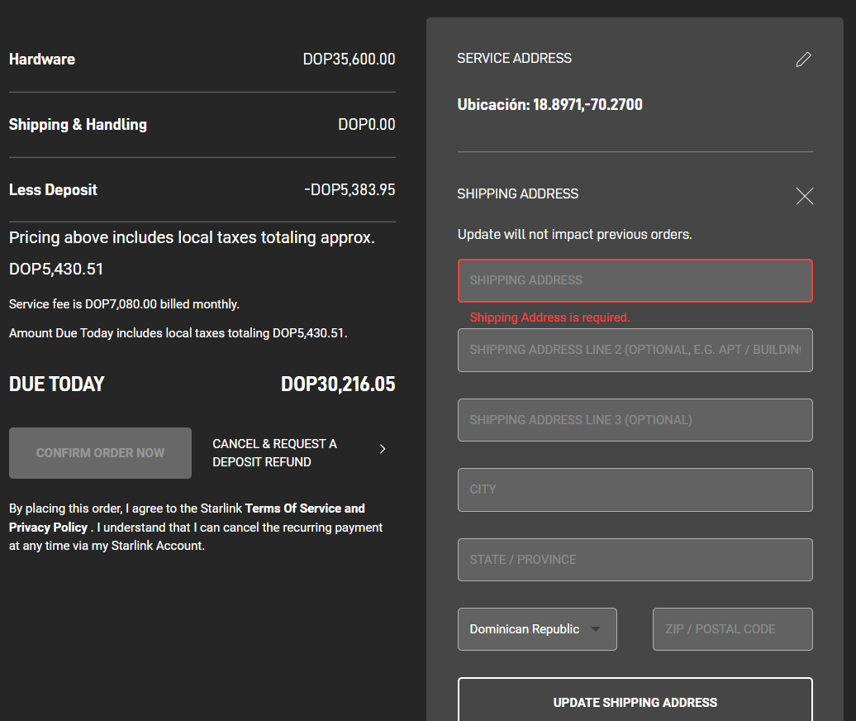Click the Shipping Address input field
The image size is (856, 721).
tap(635, 281)
